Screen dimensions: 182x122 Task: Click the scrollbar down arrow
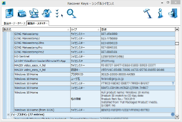[x=177, y=117]
